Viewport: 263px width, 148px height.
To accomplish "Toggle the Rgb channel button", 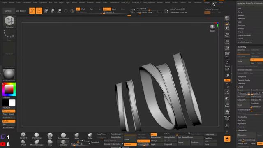I will pyautogui.click(x=91, y=9).
